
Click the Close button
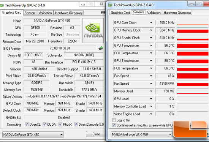(96, 134)
